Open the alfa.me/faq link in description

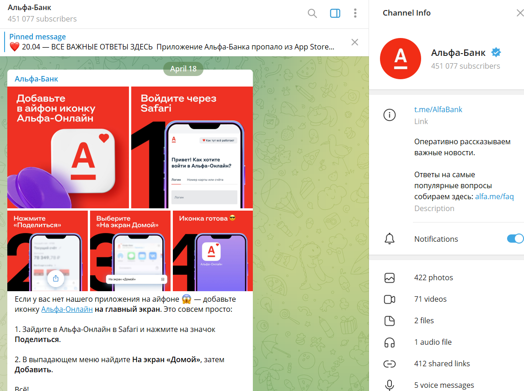pyautogui.click(x=494, y=196)
